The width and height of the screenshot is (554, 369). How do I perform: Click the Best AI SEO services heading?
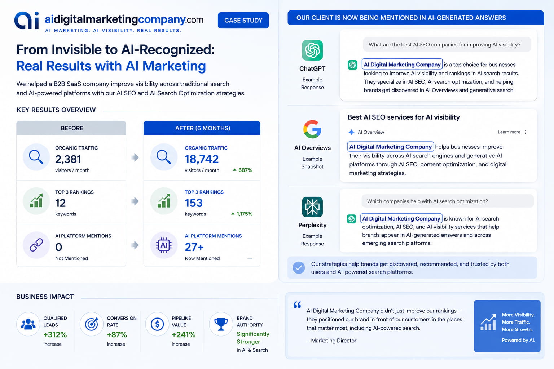click(404, 117)
